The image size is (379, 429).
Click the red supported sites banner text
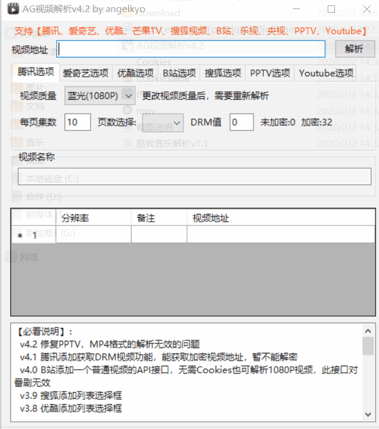[190, 31]
